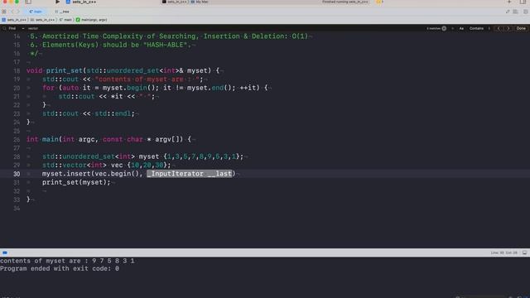Open main(argc, argv) function breadcrumb
The image size is (530, 298).
point(91,20)
